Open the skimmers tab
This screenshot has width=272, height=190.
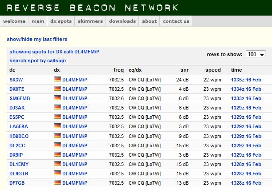pyautogui.click(x=90, y=21)
